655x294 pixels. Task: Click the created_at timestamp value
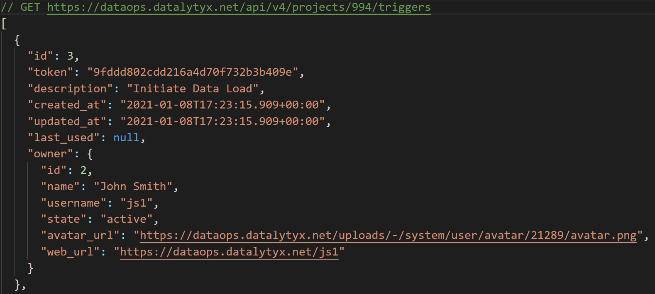[222, 105]
